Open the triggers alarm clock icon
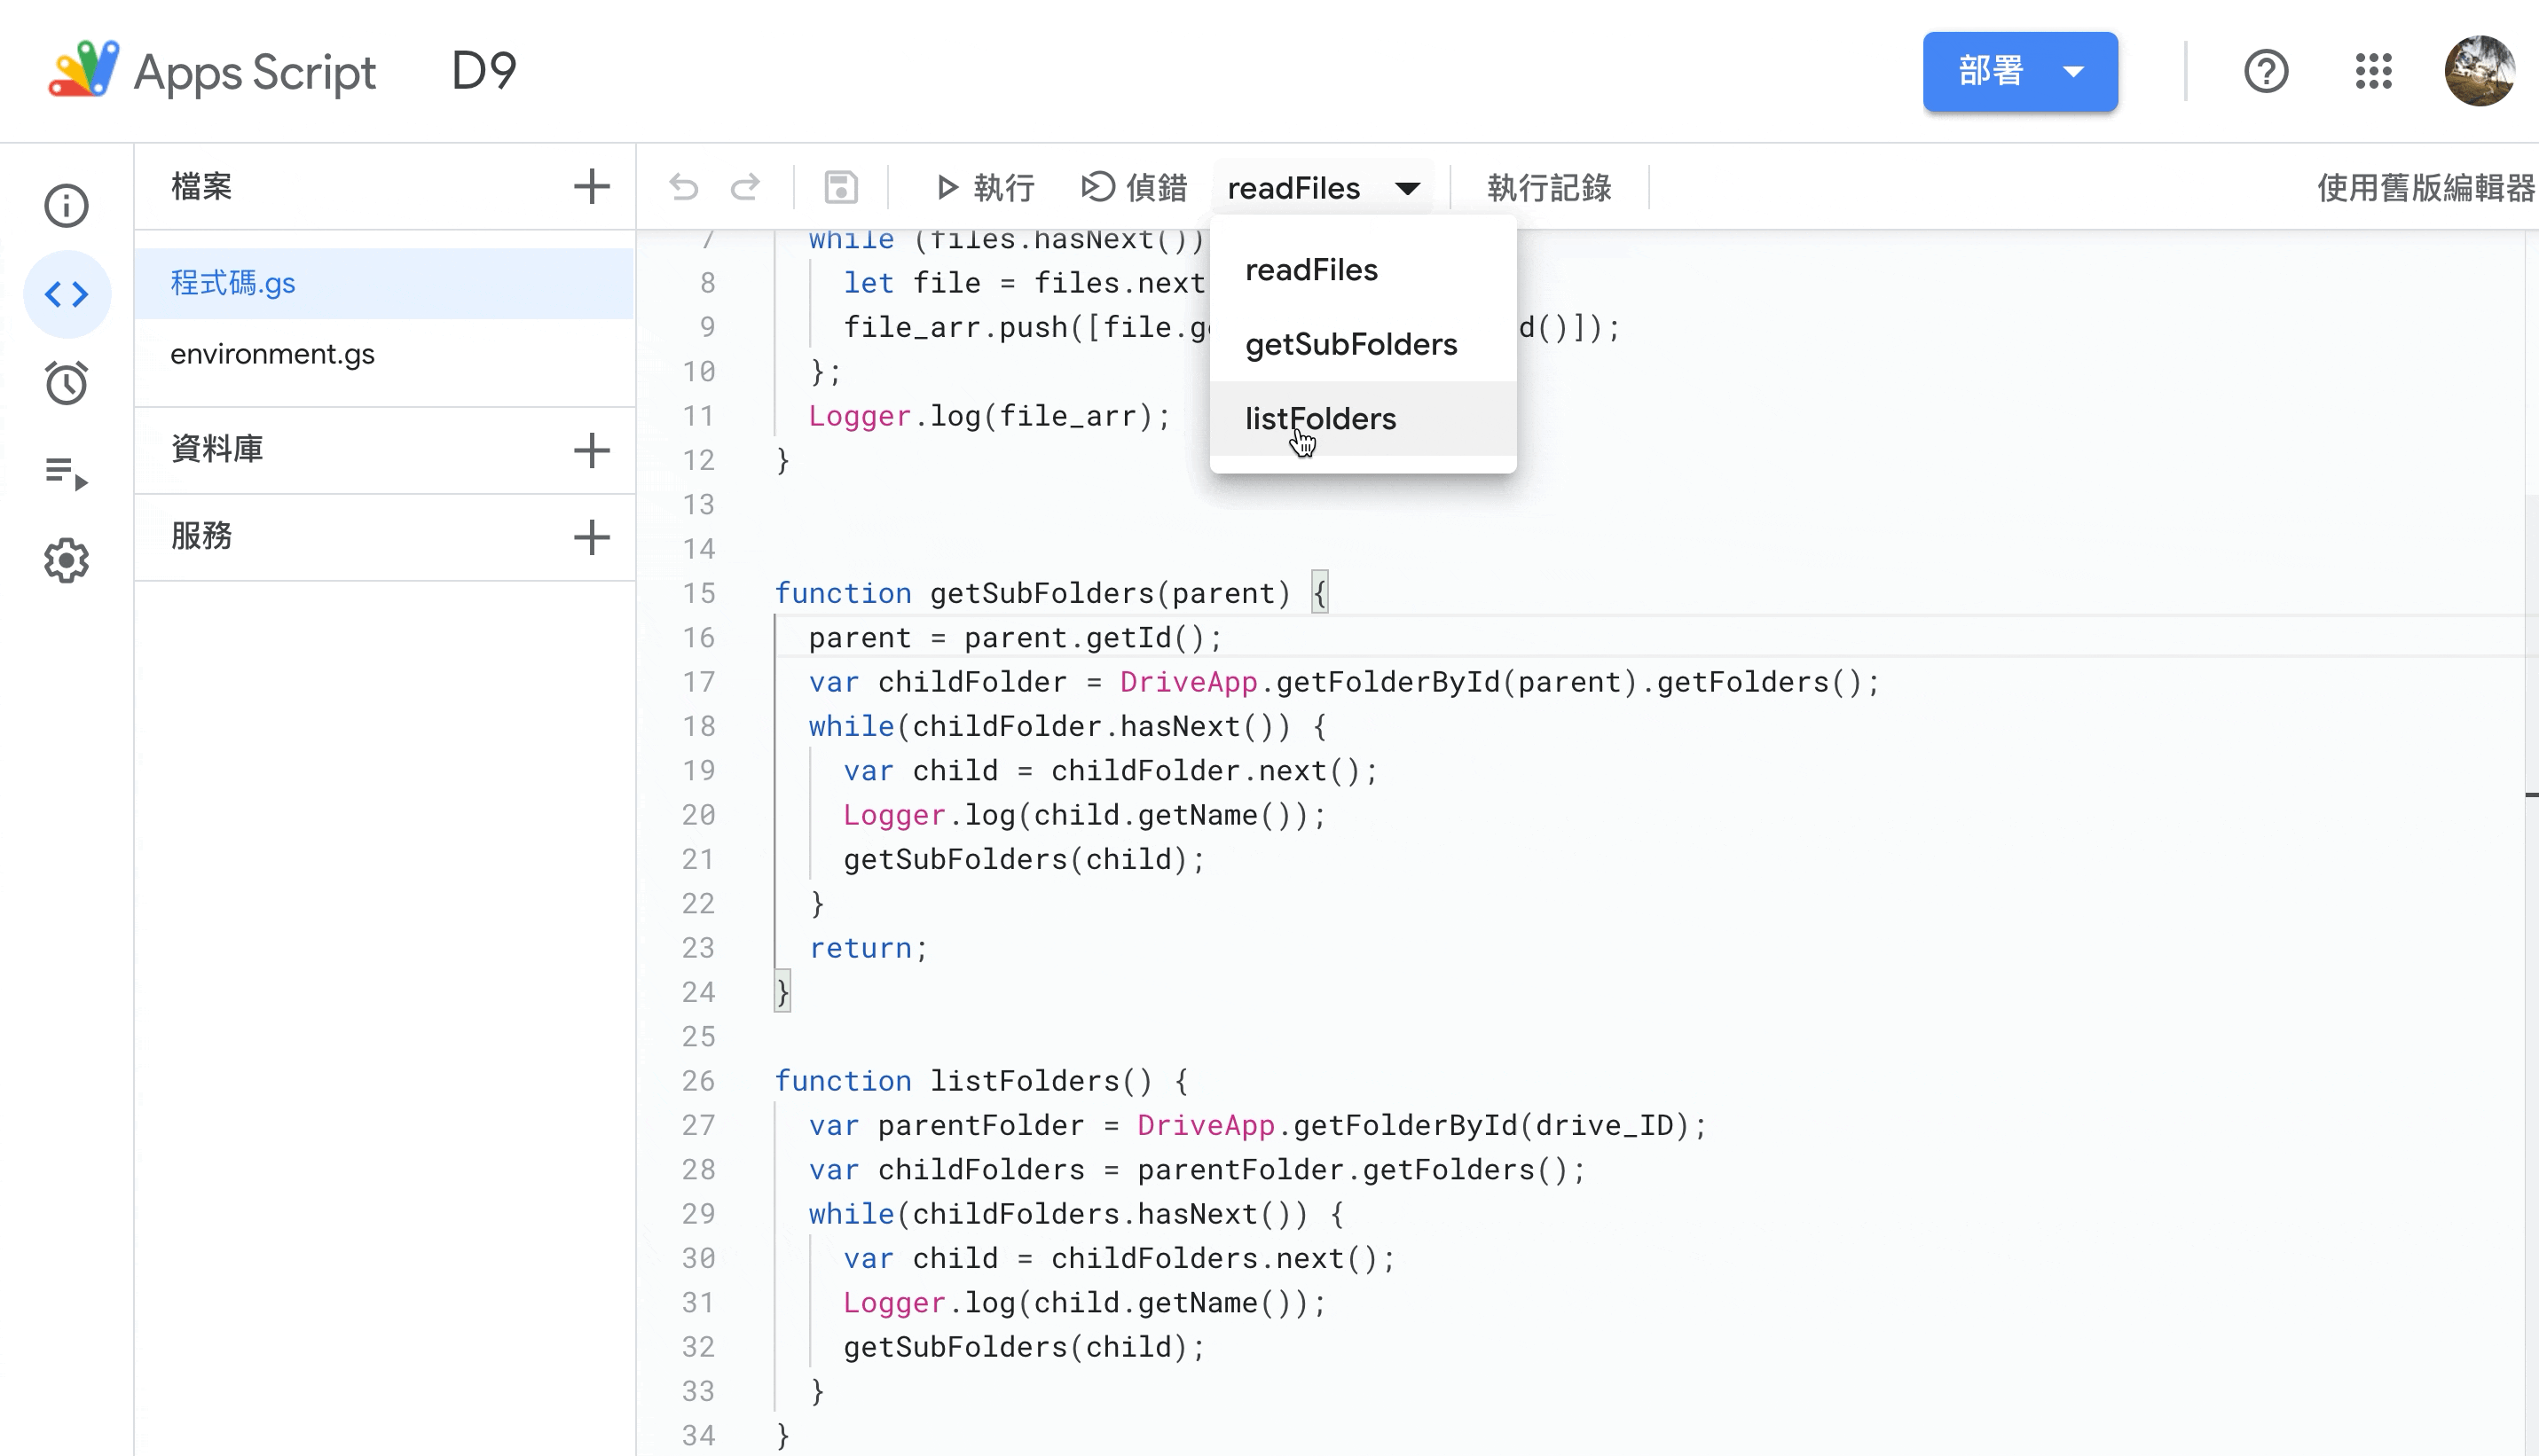Image resolution: width=2539 pixels, height=1456 pixels. tap(66, 383)
